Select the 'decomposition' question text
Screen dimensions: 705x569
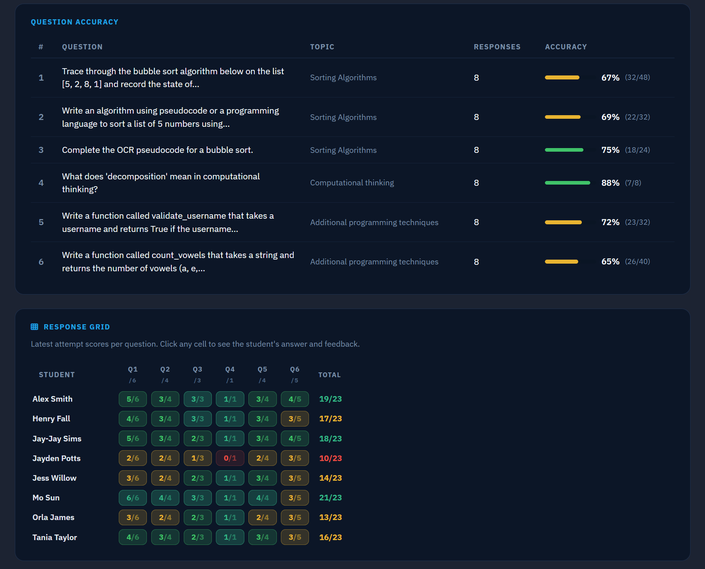161,183
